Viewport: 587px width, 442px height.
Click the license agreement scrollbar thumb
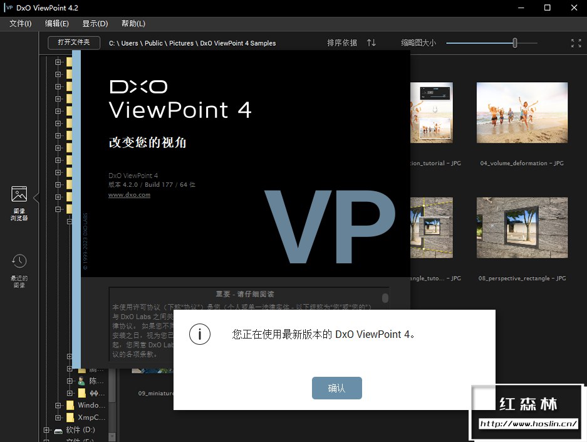[385, 298]
